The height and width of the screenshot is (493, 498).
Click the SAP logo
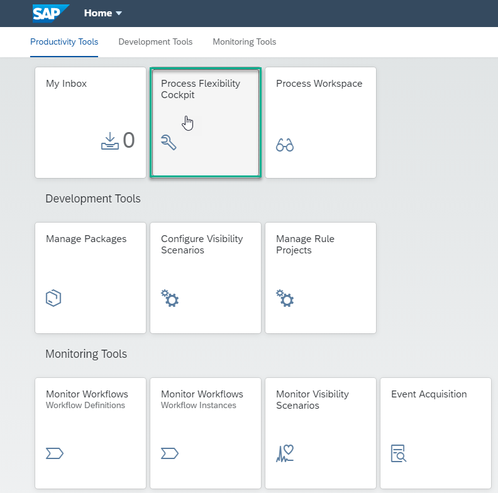coord(50,13)
